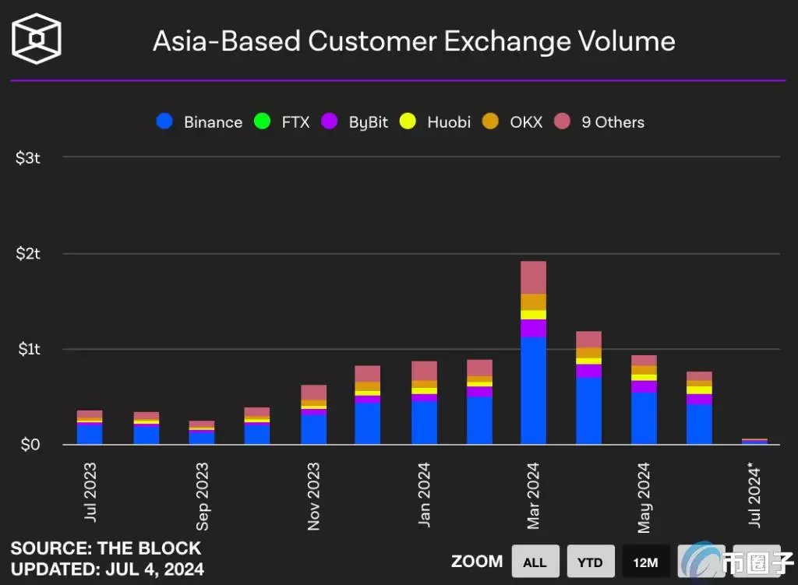Click the $3t axis label
This screenshot has height=585, width=798.
click(x=26, y=157)
